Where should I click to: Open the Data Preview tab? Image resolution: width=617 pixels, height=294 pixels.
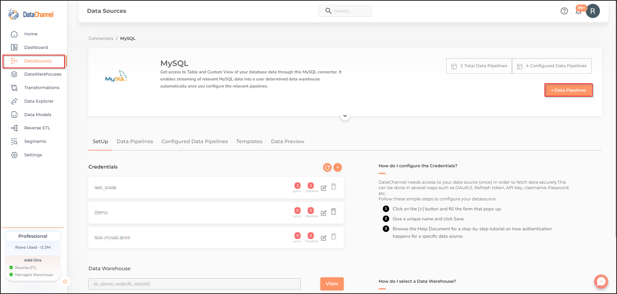(287, 142)
